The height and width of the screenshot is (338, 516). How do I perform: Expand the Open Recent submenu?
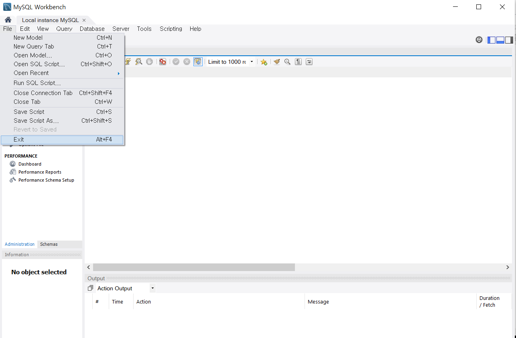[x=63, y=73]
